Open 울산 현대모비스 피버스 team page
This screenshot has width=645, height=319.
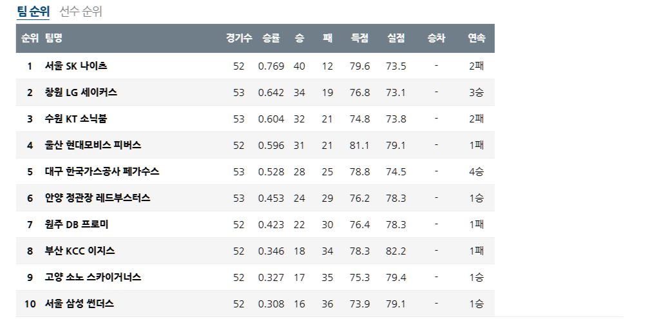click(x=93, y=145)
